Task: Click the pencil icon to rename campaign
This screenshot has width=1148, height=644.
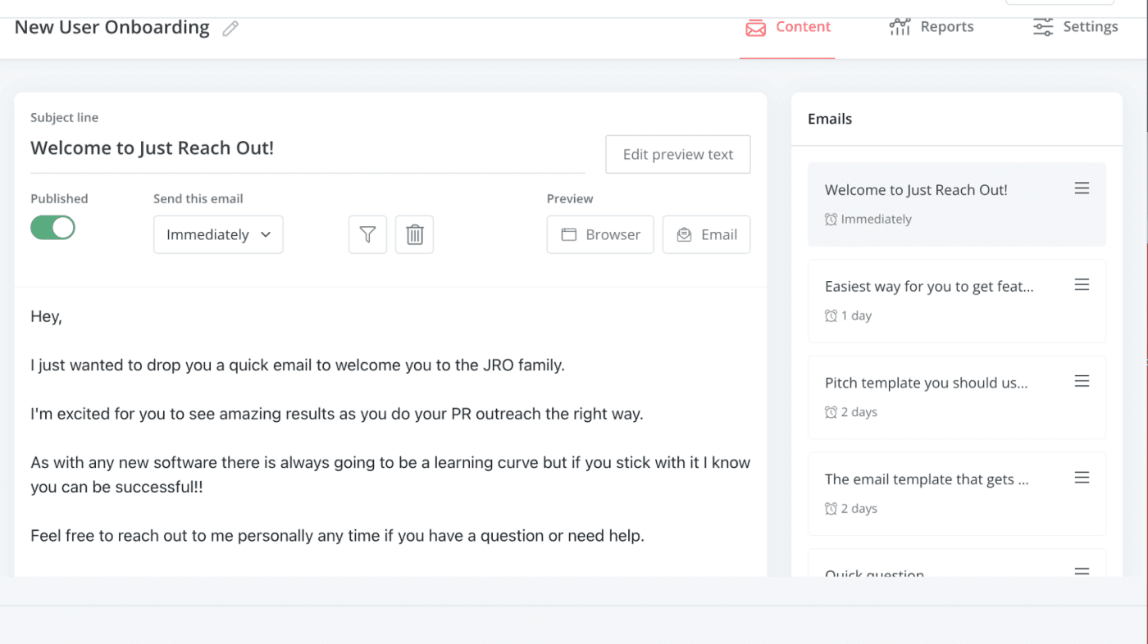Action: (x=230, y=29)
